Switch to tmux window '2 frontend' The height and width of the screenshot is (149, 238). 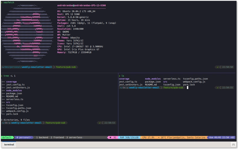click(57, 137)
